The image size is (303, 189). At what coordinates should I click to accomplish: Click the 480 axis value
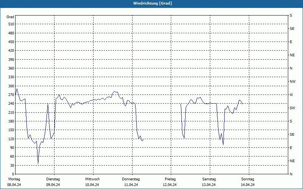(11, 33)
